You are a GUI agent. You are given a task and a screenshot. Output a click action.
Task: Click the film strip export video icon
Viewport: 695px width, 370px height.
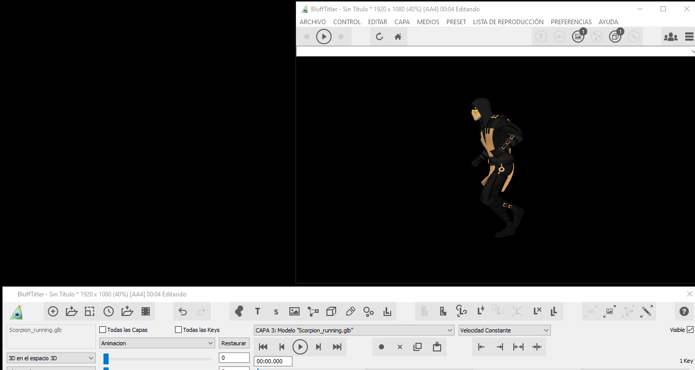coord(146,311)
